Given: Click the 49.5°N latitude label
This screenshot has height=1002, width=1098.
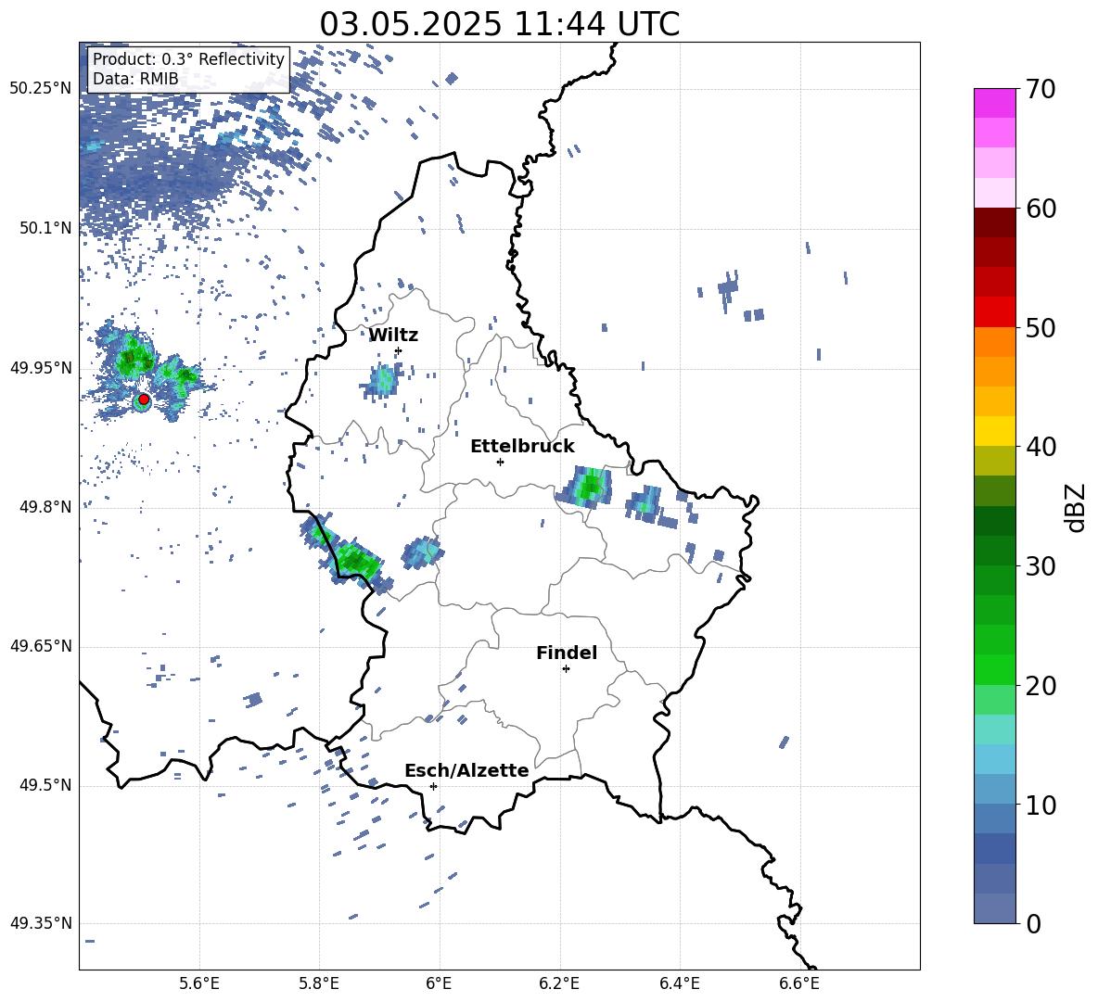Looking at the screenshot, I should pos(45,785).
